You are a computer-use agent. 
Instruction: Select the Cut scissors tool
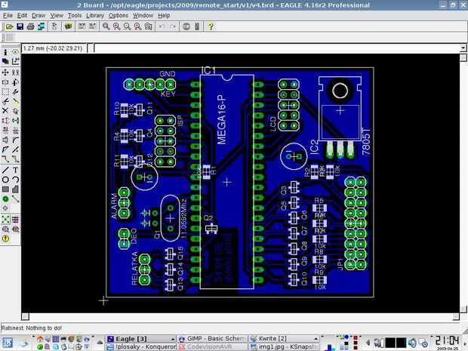coord(5,101)
